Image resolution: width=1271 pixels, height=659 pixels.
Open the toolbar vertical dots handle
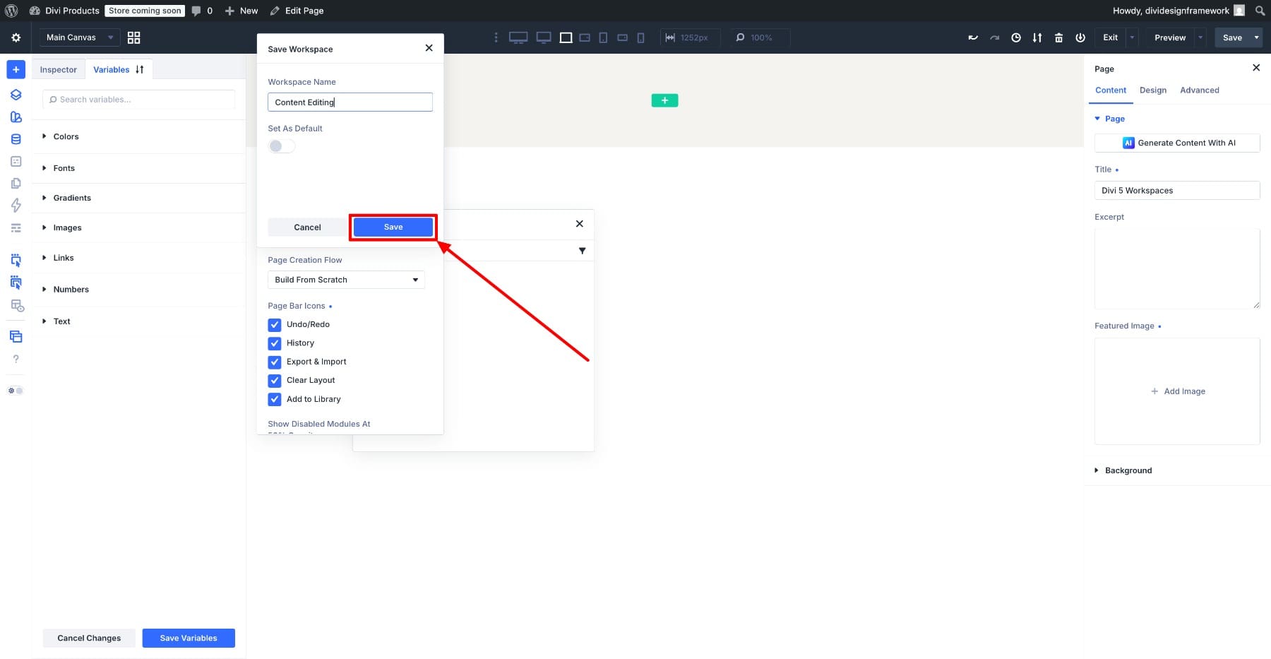click(496, 37)
